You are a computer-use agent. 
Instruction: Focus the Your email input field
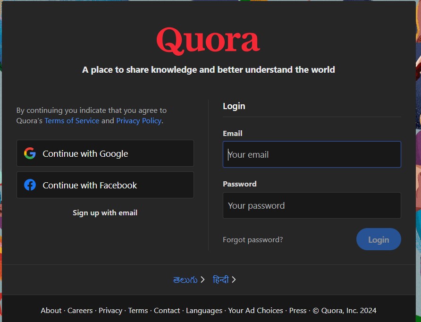pyautogui.click(x=312, y=154)
